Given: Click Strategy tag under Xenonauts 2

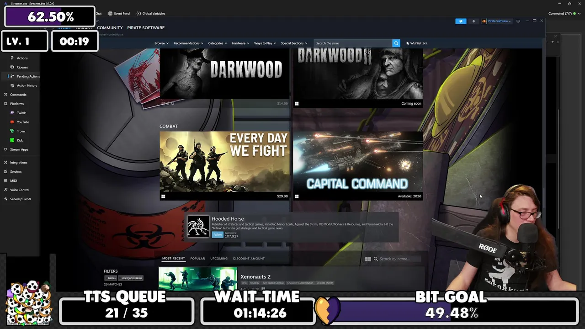Looking at the screenshot, I should [x=255, y=283].
